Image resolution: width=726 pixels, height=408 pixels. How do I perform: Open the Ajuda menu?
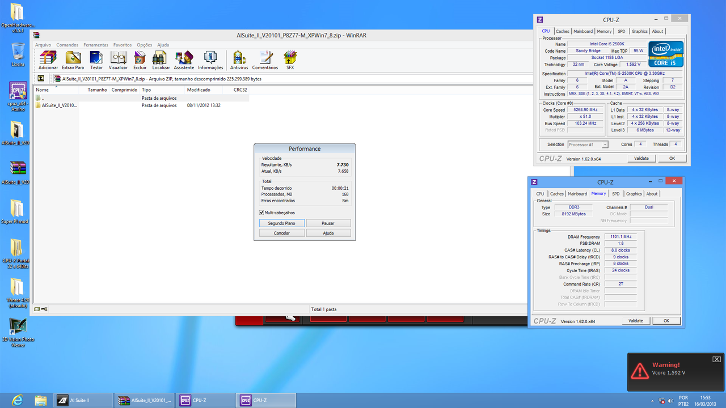[x=163, y=45]
